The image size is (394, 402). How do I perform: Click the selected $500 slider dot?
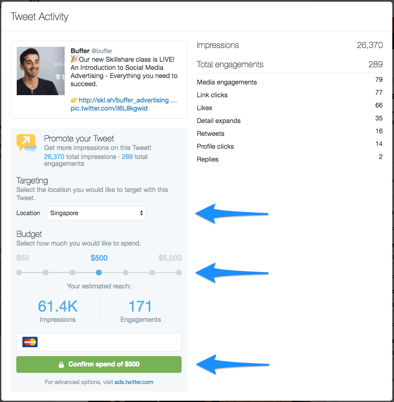(x=99, y=273)
